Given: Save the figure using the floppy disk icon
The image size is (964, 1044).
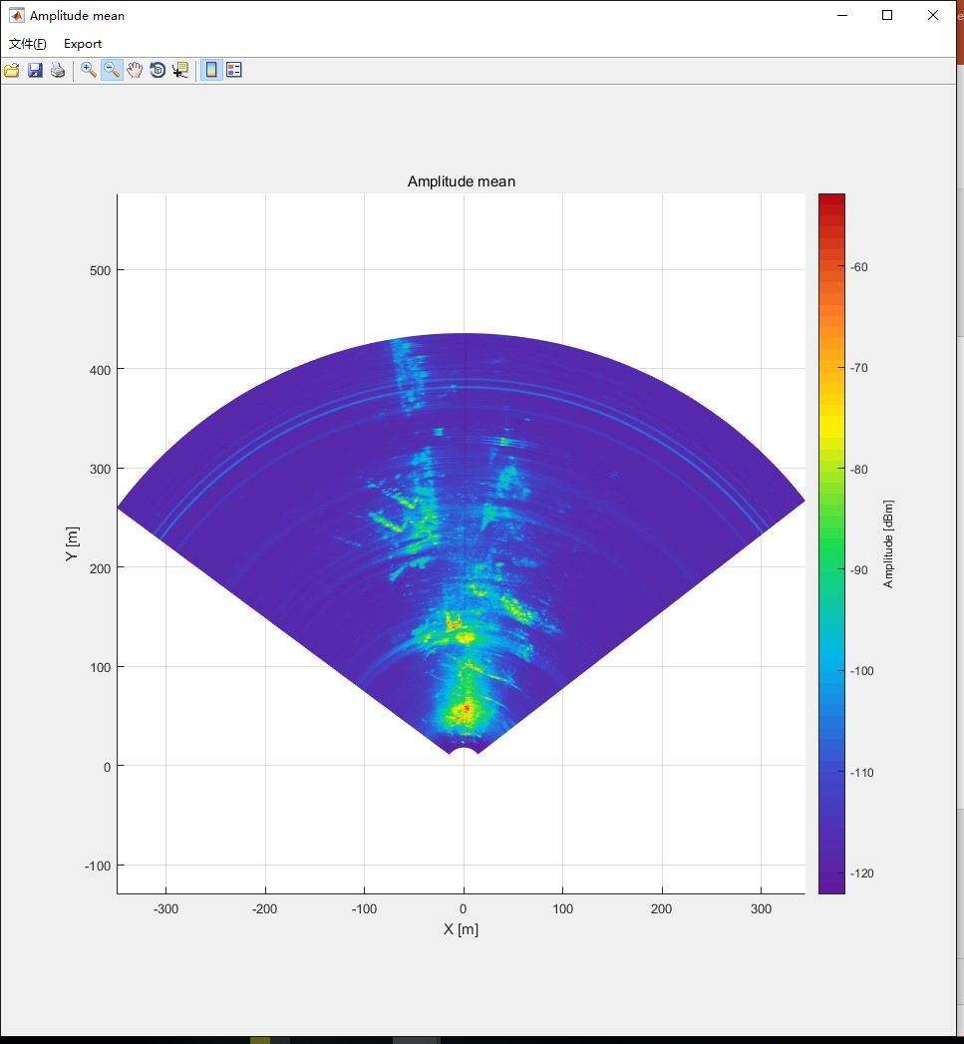Looking at the screenshot, I should [35, 70].
